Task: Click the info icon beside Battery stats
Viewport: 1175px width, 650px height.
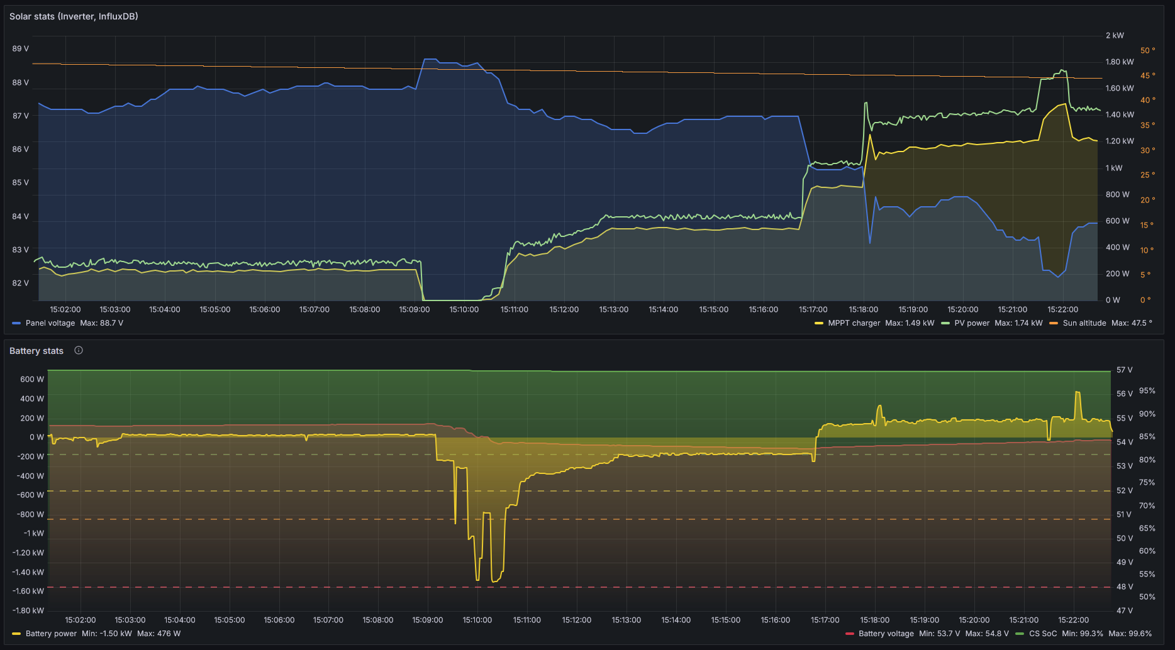Action: [x=79, y=351]
